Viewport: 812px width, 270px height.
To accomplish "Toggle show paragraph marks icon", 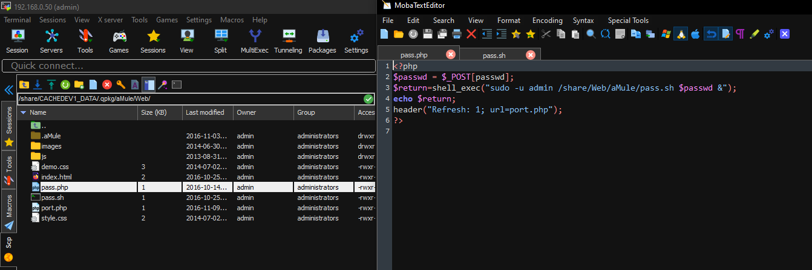I will 739,34.
